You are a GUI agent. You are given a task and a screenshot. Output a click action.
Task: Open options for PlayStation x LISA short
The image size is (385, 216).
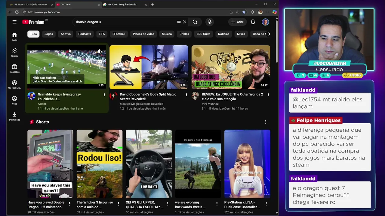(x=266, y=204)
